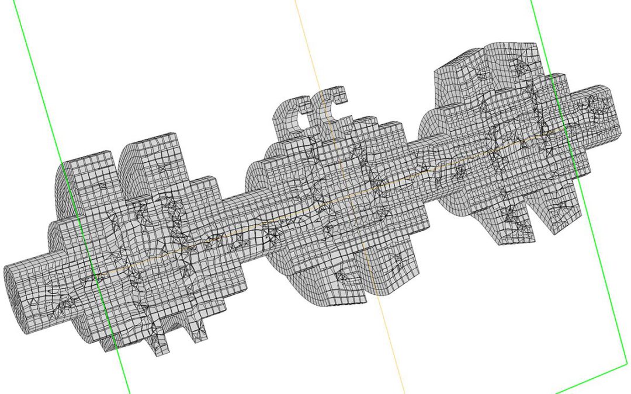
Task: Click the vertical yellow section plane line
Action: click(x=350, y=197)
